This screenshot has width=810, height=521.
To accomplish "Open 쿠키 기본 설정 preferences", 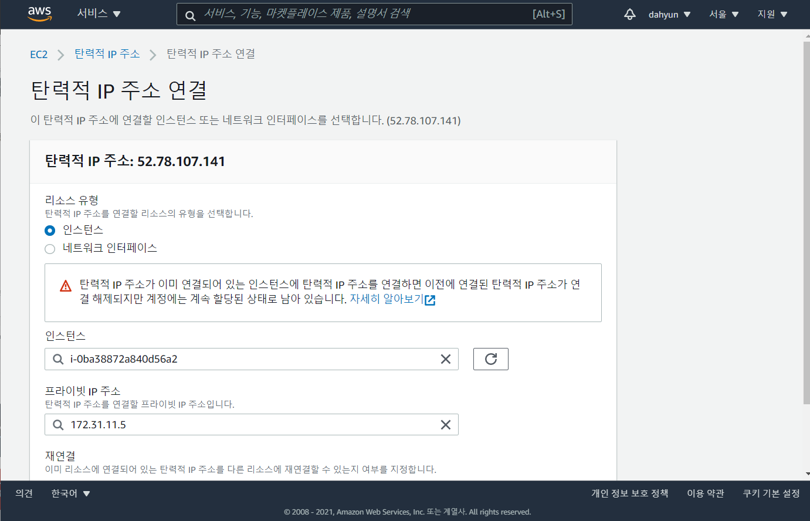I will point(771,493).
